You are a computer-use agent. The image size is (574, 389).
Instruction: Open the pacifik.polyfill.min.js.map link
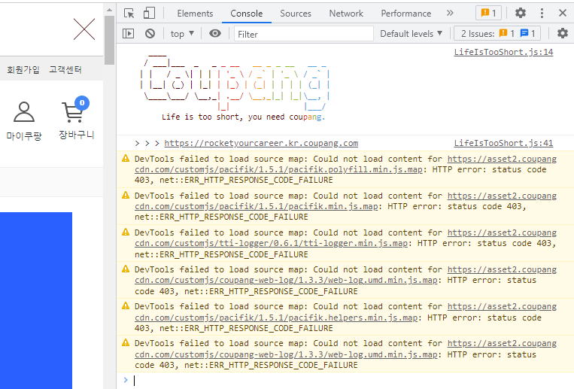tap(278, 169)
